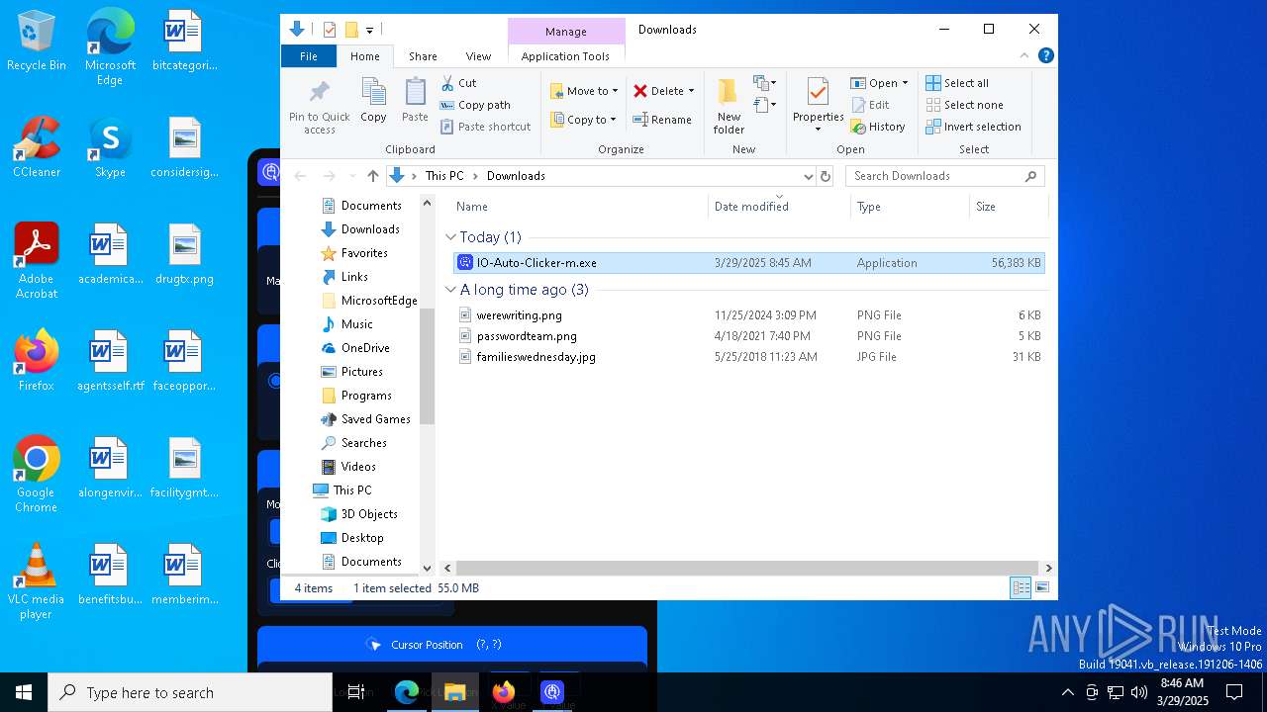This screenshot has height=712, width=1267.
Task: Click Firefox icon in taskbar
Action: 504,692
